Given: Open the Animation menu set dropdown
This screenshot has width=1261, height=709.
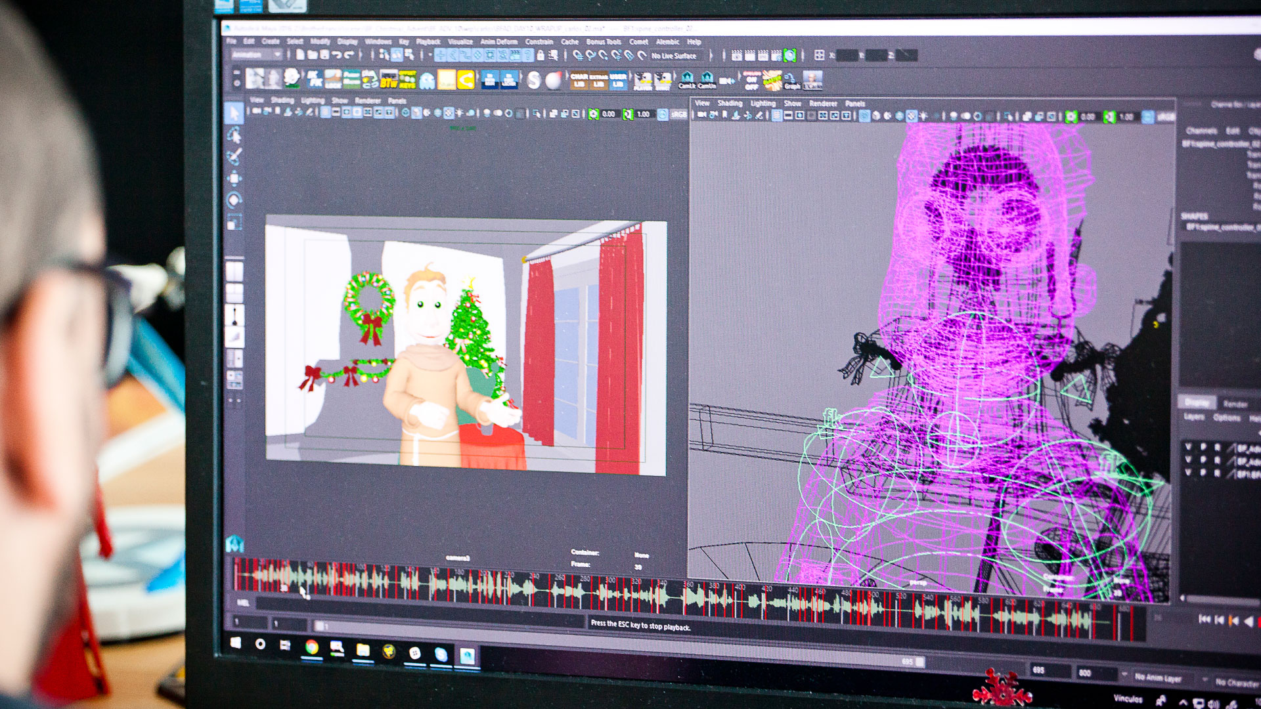Looking at the screenshot, I should [256, 55].
